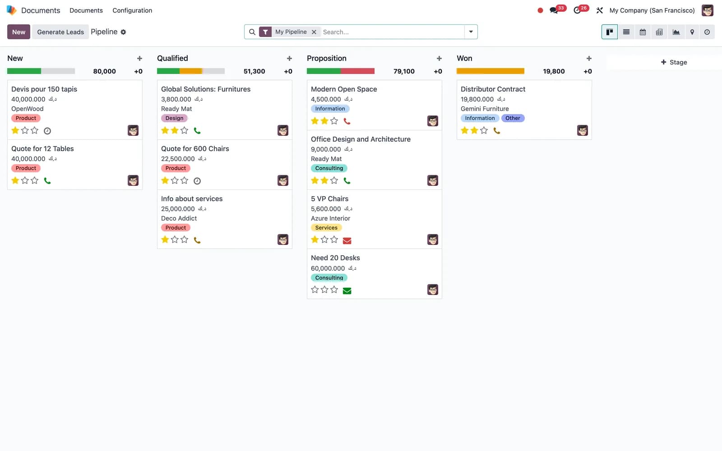Viewport: 722px width, 451px height.
Task: Open the Documents menu
Action: (x=86, y=10)
